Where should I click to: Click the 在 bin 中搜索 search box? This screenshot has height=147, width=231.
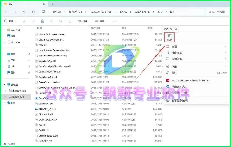pyautogui.click(x=217, y=12)
